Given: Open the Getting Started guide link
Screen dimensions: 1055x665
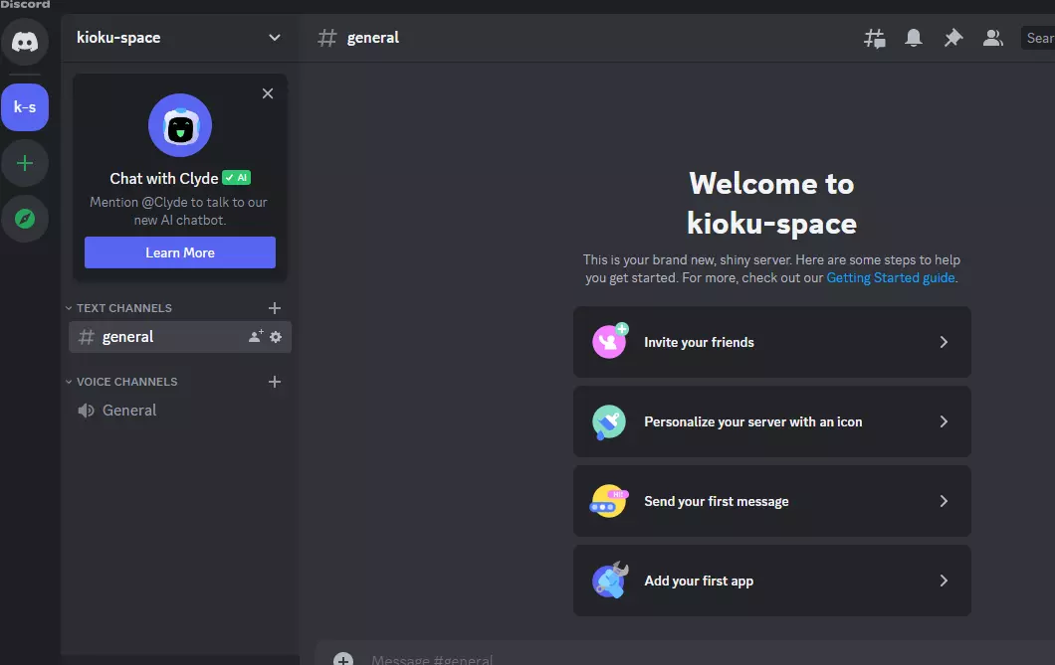Looking at the screenshot, I should [x=891, y=278].
